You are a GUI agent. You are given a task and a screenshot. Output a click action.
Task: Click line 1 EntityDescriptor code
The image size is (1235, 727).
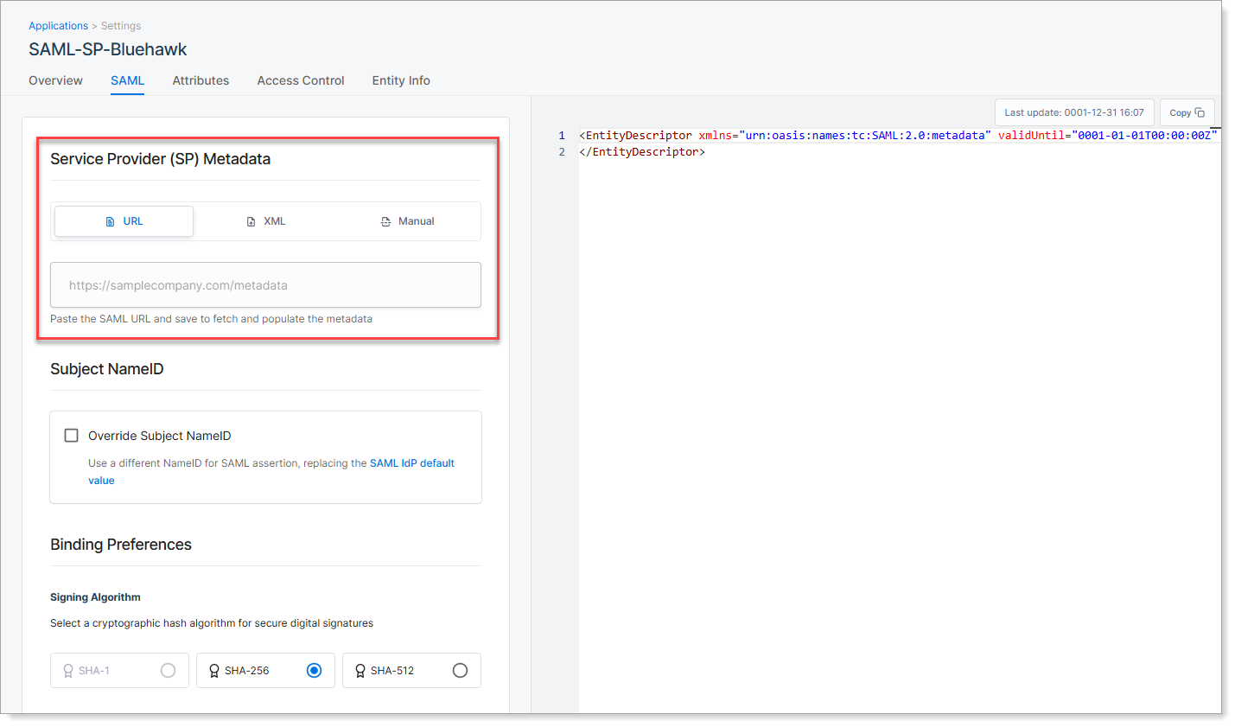(899, 136)
